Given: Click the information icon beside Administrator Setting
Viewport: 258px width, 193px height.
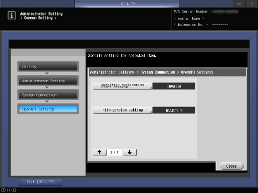Looking at the screenshot, I should coord(11,15).
